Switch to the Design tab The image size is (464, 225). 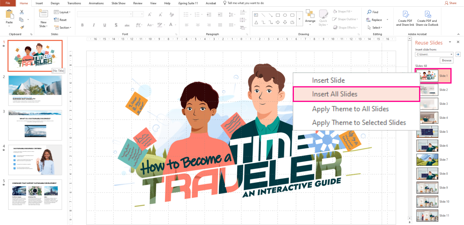[x=55, y=3]
